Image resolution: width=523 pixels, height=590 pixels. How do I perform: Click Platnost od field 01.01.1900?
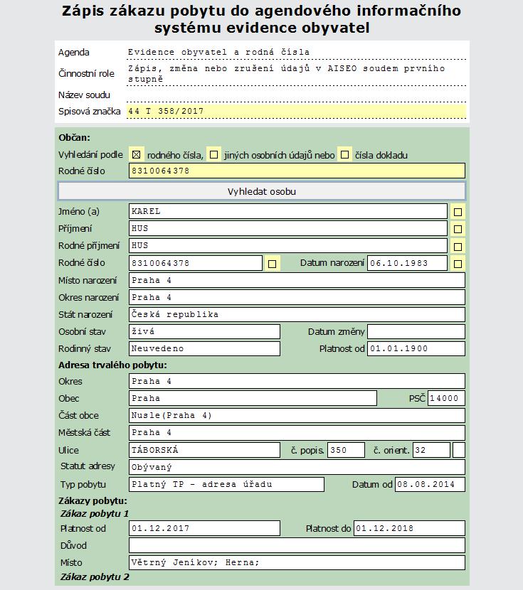(x=416, y=348)
